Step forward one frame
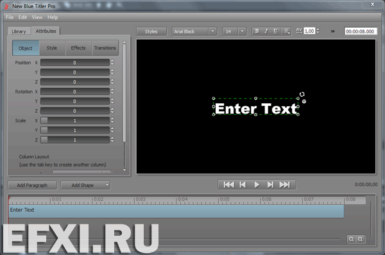The height and width of the screenshot is (255, 385). click(x=270, y=185)
